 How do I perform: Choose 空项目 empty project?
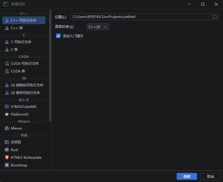(24, 142)
